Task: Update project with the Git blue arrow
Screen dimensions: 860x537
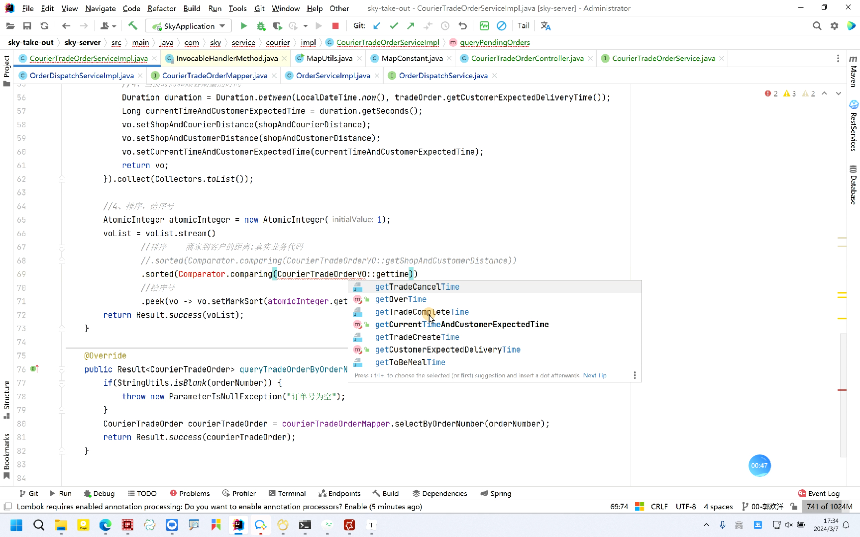Action: pos(377,26)
